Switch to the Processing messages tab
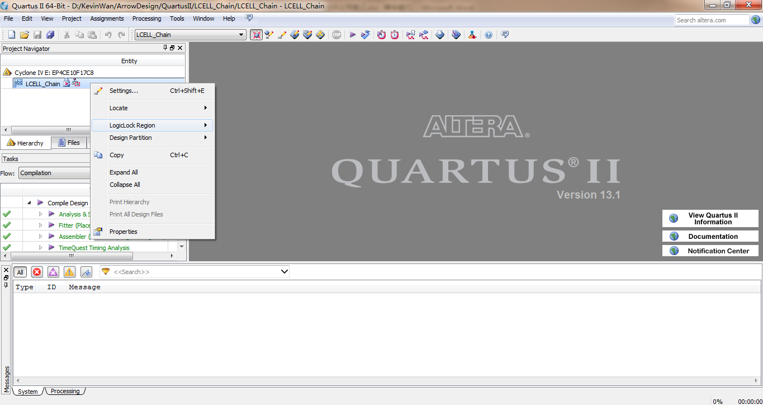 [x=65, y=392]
